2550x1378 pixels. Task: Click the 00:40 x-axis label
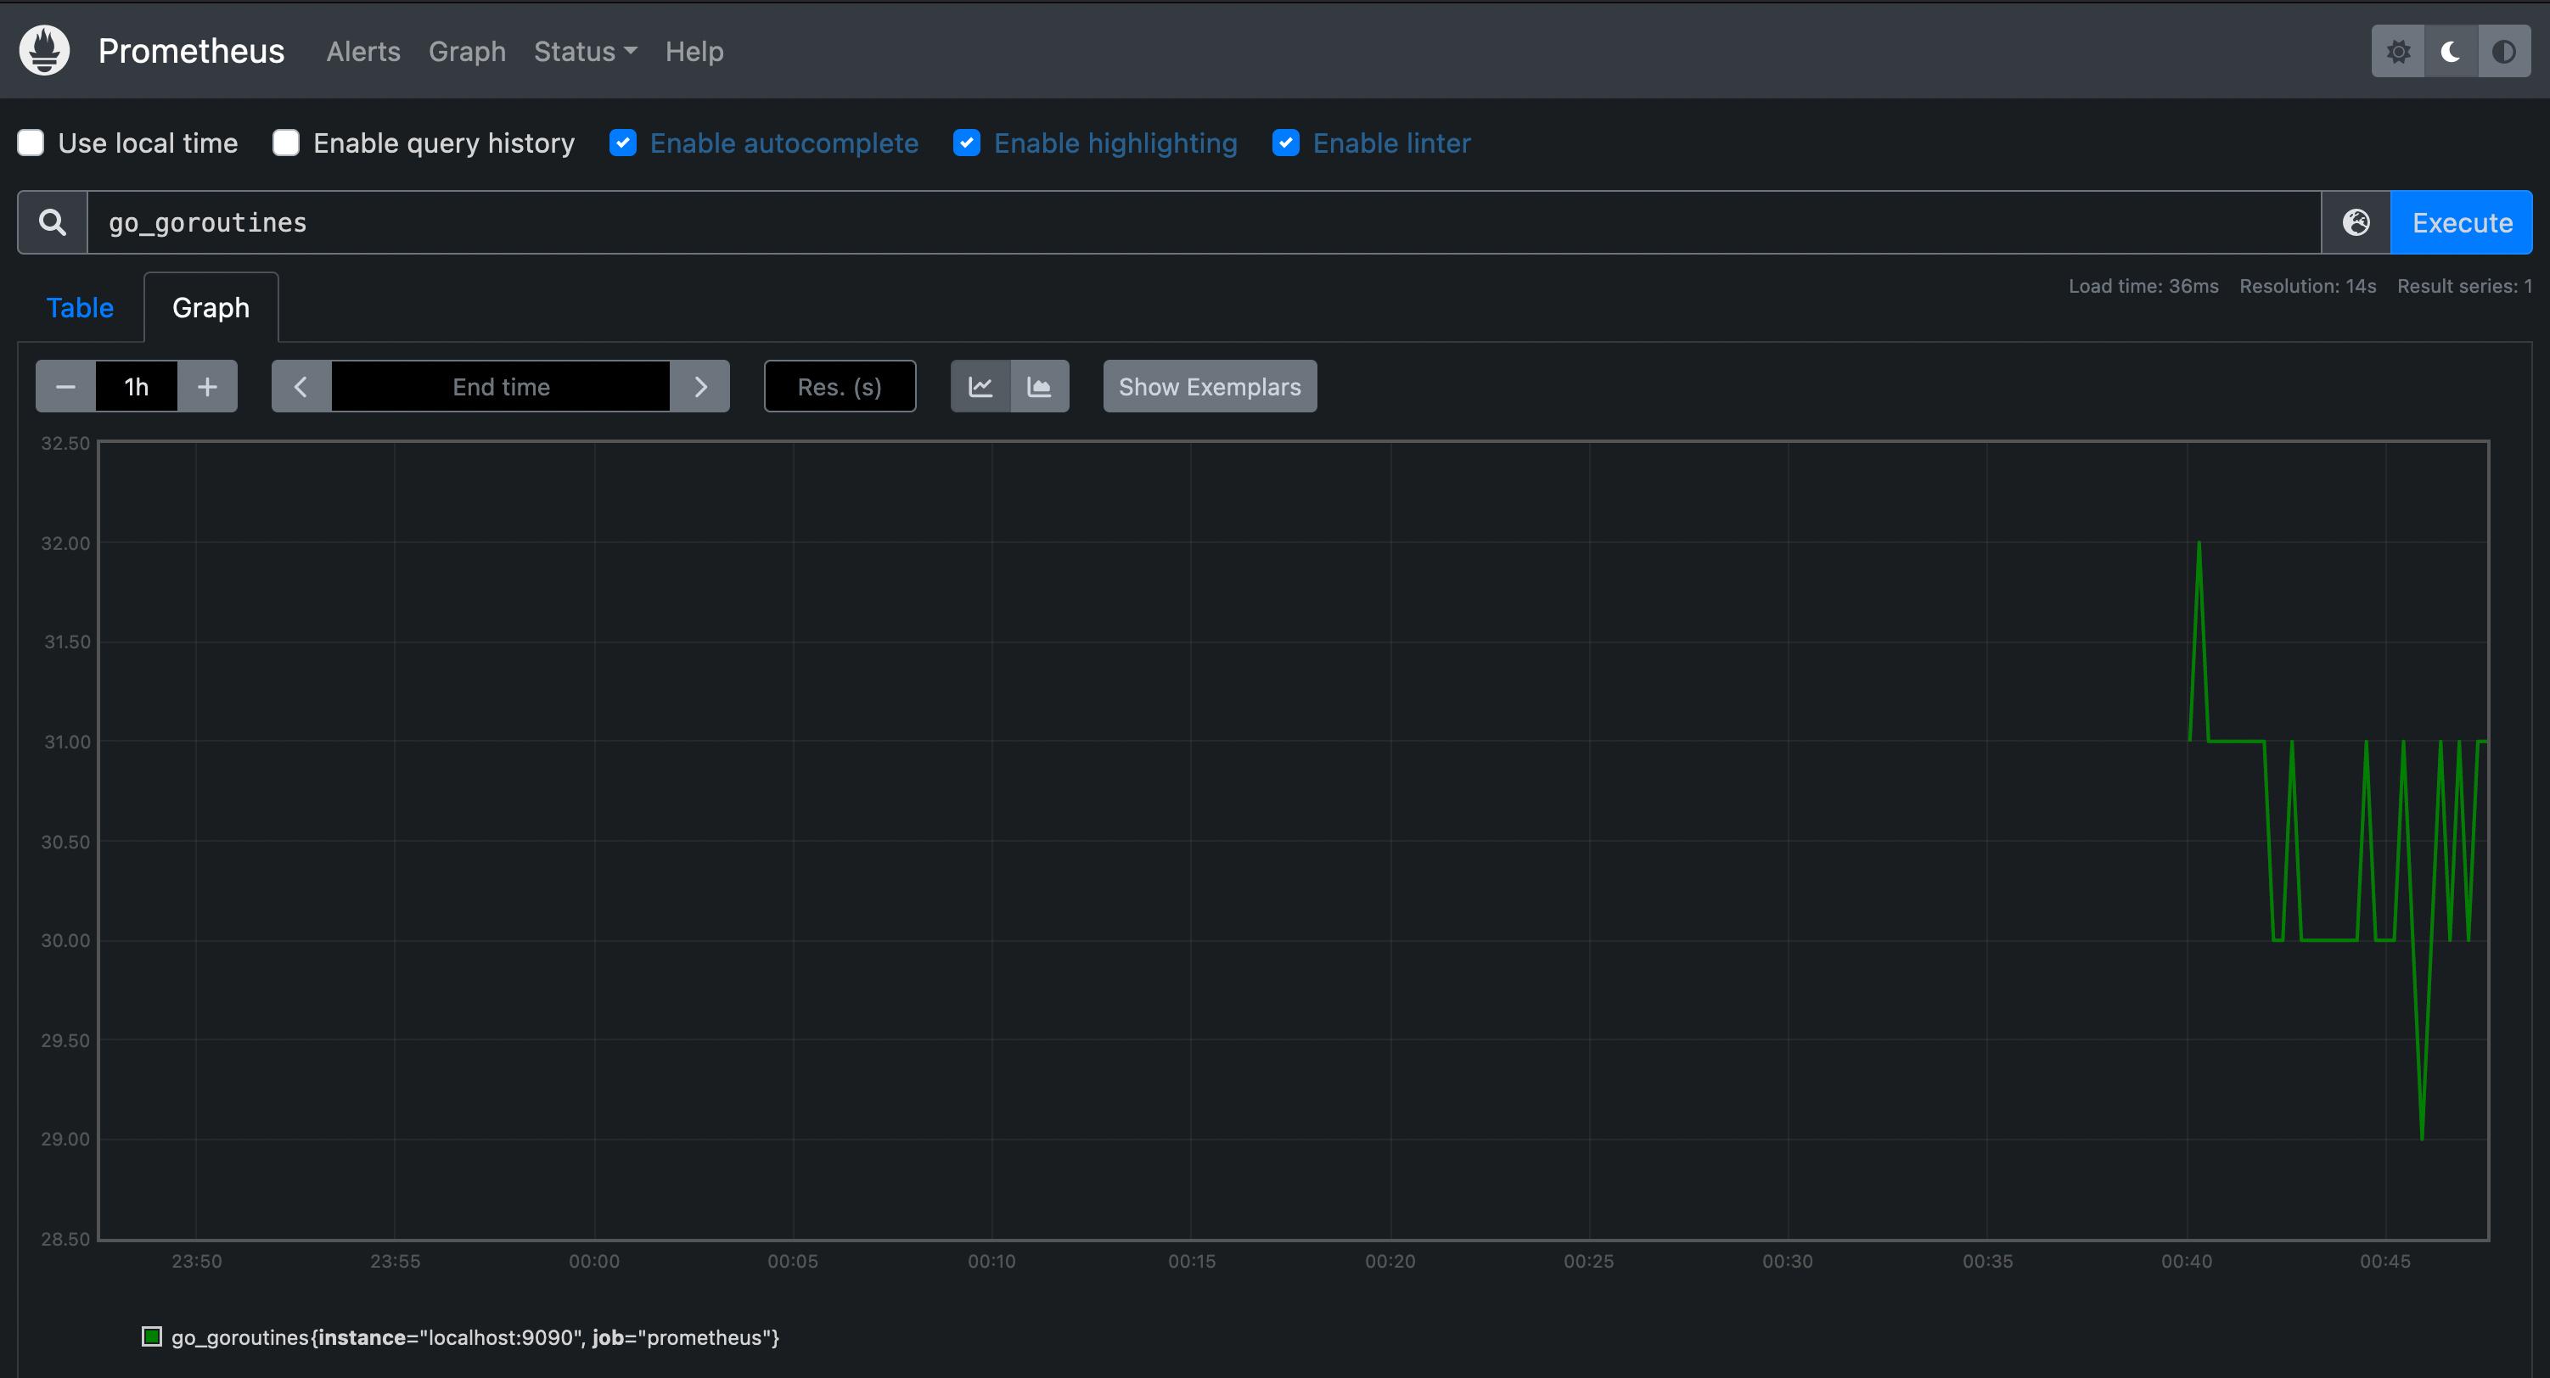[x=2187, y=1261]
